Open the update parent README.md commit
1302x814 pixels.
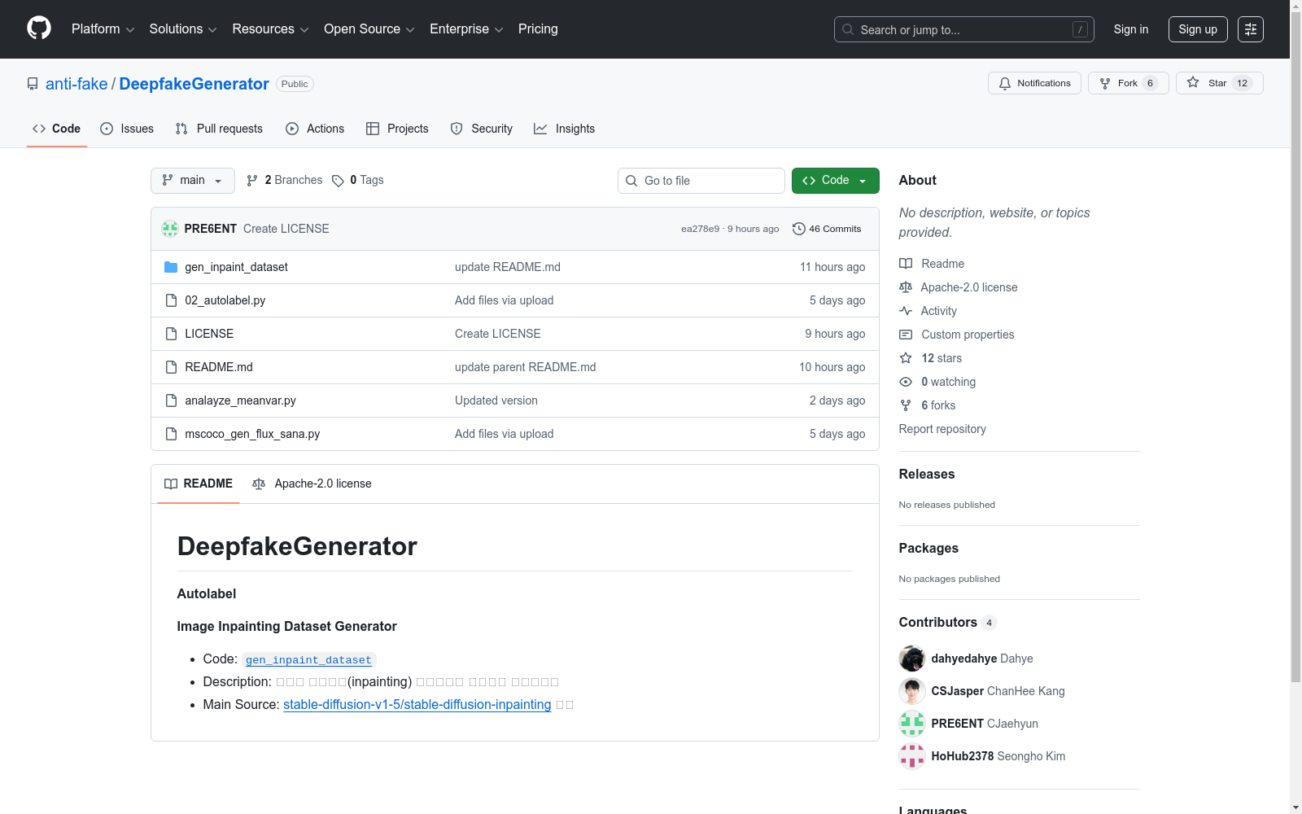click(x=525, y=367)
